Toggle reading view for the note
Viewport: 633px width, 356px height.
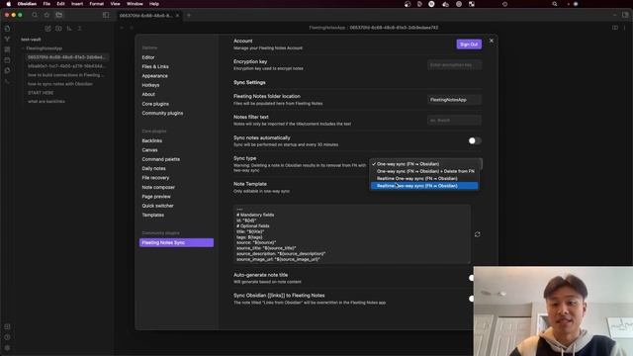coord(615,28)
